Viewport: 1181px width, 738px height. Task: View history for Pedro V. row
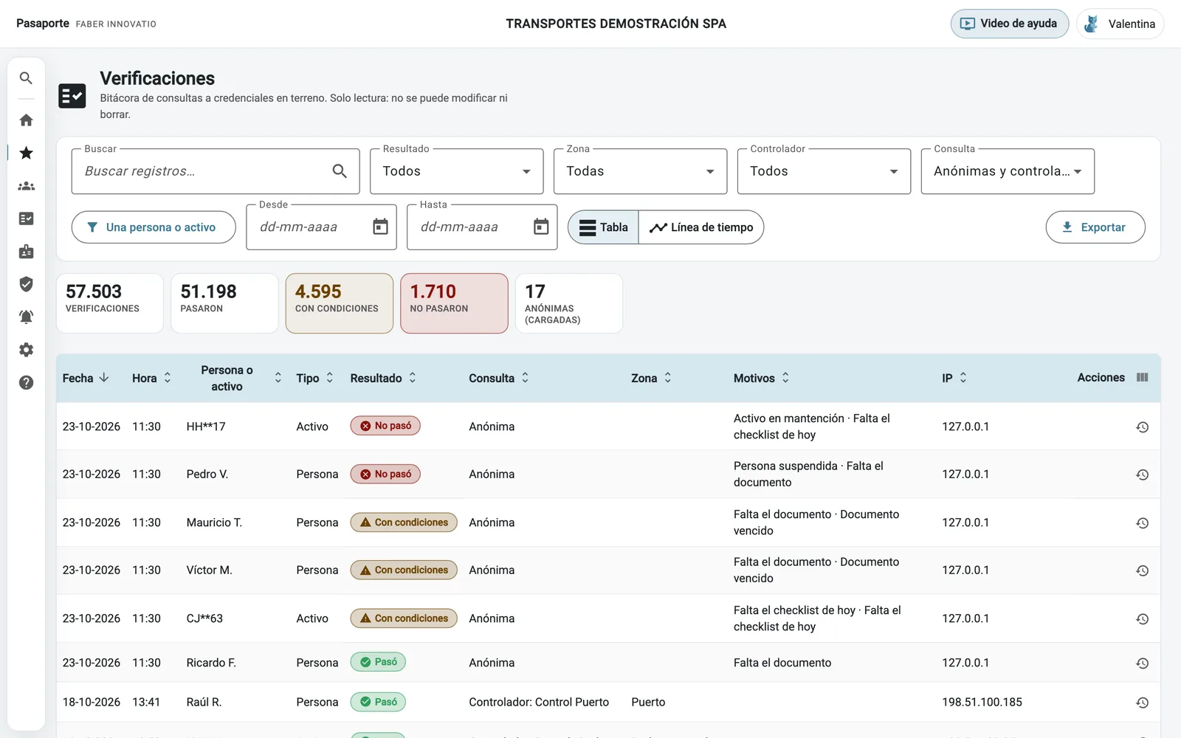point(1142,475)
